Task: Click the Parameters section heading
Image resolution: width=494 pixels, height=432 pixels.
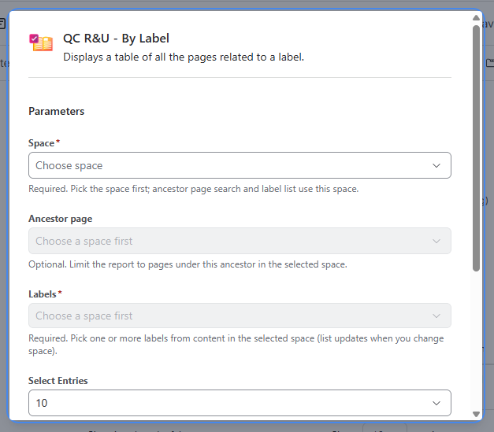Action: (x=57, y=112)
